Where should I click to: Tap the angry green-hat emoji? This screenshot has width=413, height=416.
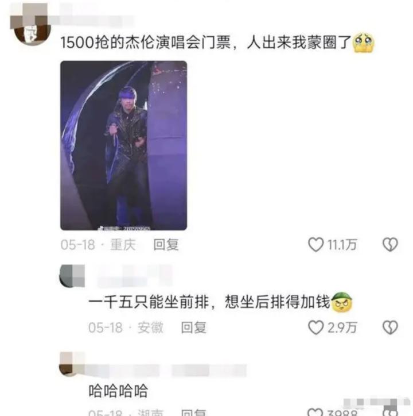coord(342,302)
